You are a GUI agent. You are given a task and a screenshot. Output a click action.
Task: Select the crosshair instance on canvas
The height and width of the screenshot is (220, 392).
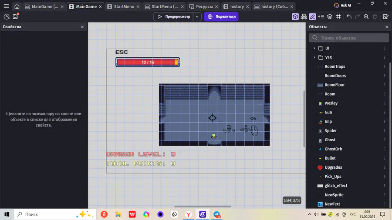pyautogui.click(x=212, y=118)
